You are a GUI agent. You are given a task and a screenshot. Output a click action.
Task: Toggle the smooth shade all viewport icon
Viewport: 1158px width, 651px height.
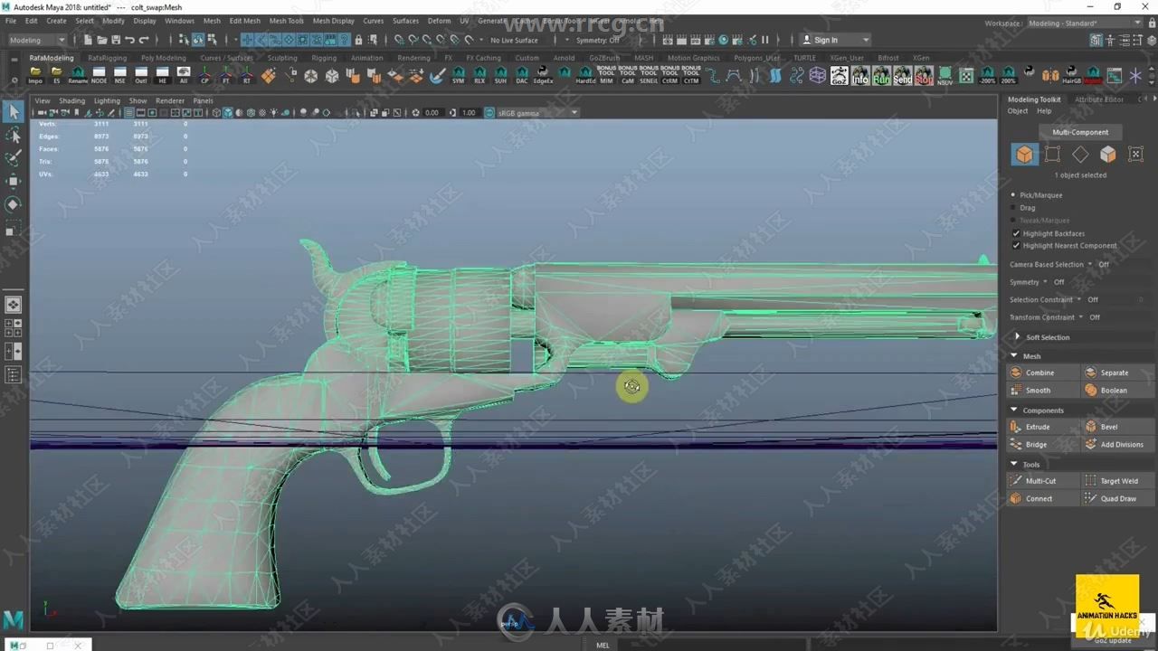[227, 113]
